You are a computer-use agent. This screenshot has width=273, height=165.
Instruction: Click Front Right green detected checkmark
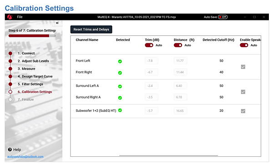(x=120, y=73)
